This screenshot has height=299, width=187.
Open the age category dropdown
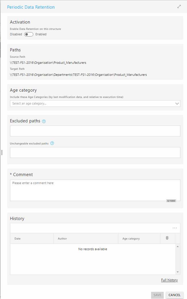(95, 103)
